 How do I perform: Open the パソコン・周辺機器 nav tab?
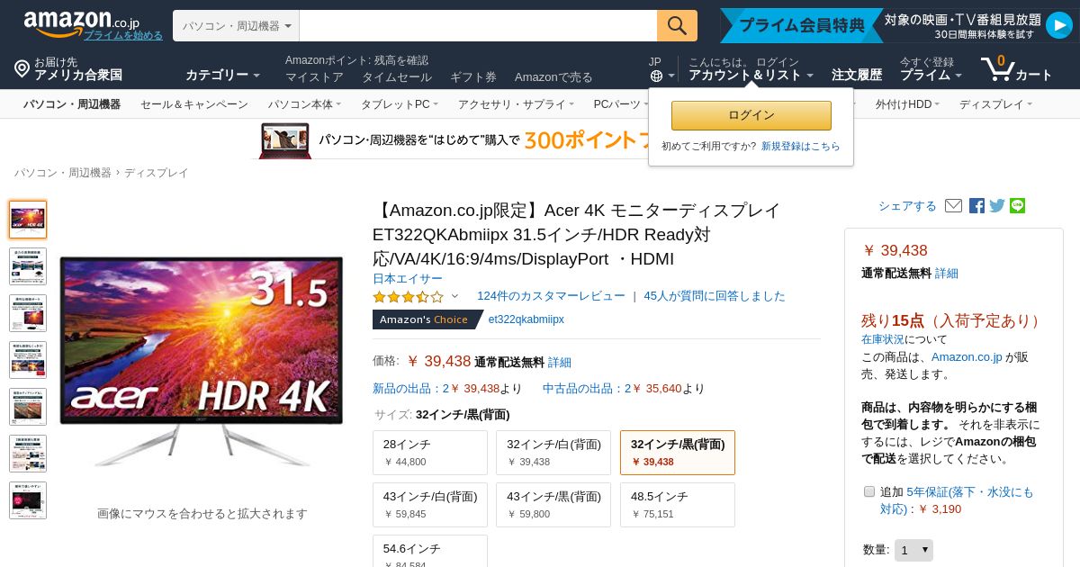[72, 104]
